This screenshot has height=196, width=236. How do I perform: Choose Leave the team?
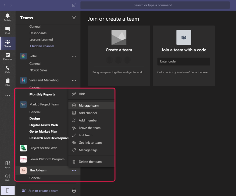(x=89, y=128)
